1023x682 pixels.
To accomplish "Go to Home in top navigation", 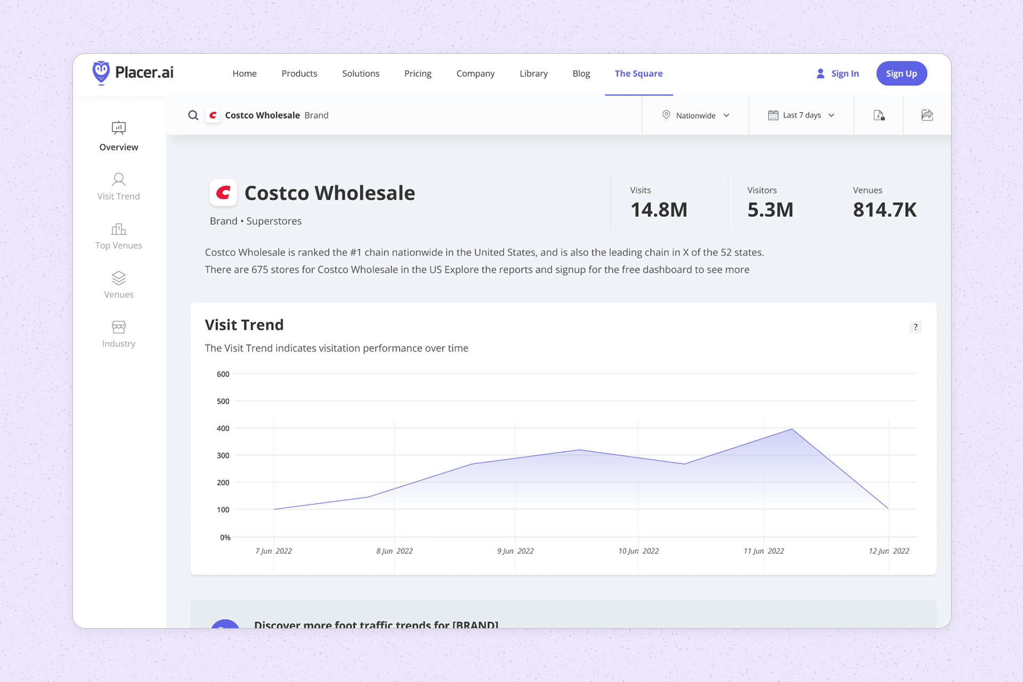I will (x=245, y=74).
